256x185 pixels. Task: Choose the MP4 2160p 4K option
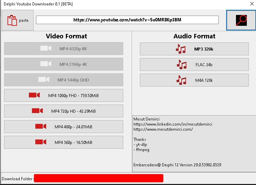pyautogui.click(x=63, y=64)
